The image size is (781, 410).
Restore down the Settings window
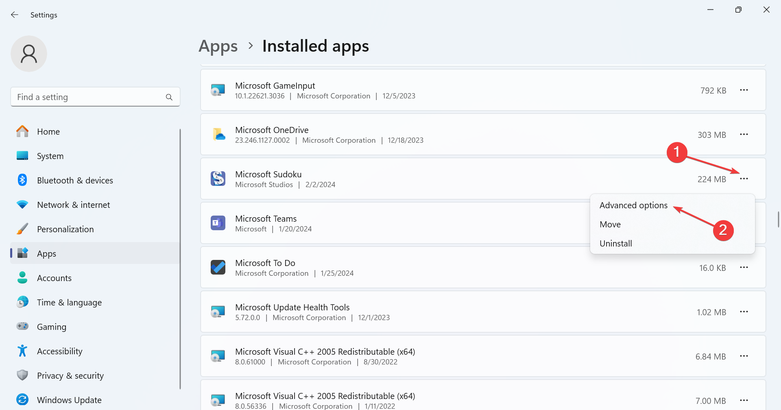point(738,10)
